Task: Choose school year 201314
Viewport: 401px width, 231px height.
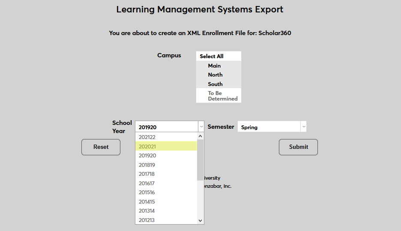Action: tap(166, 210)
